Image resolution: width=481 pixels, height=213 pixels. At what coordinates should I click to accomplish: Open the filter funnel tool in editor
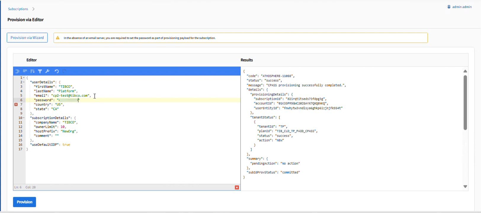[x=40, y=71]
